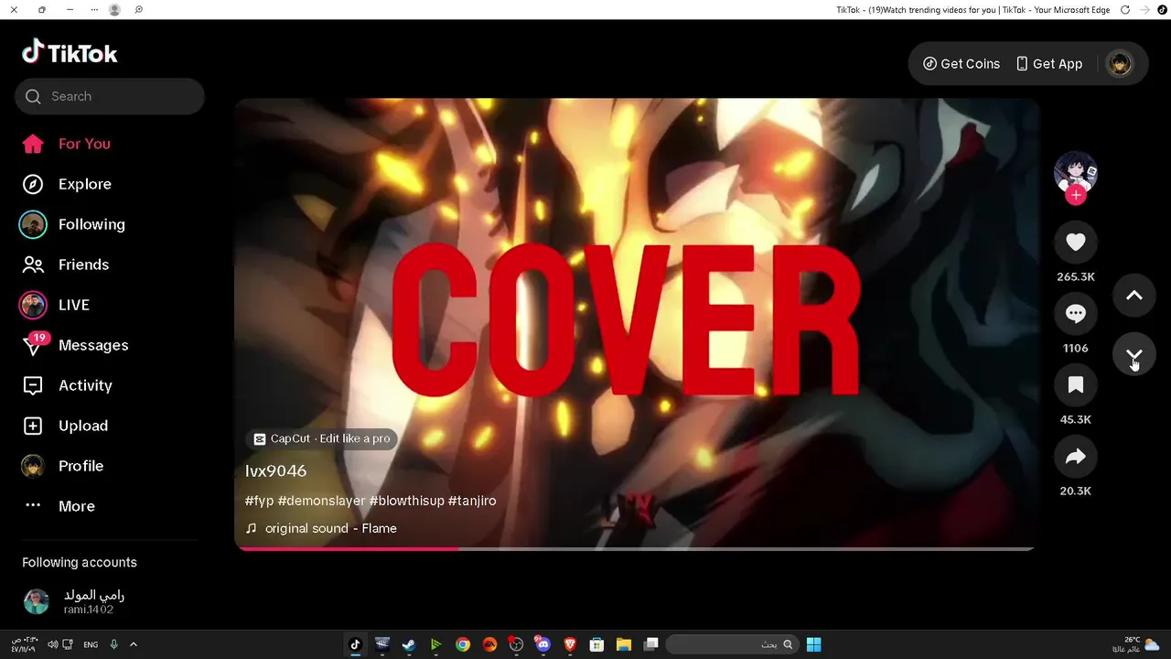The height and width of the screenshot is (659, 1171).
Task: Click the window's three-dot menu in title bar
Action: [94, 9]
